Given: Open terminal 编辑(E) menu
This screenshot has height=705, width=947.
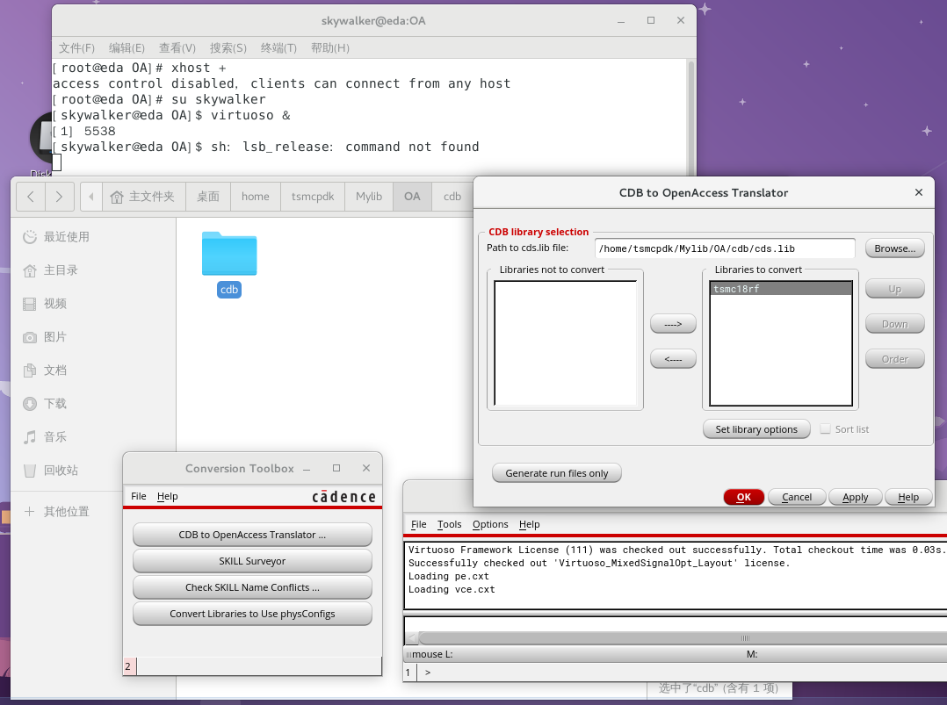Looking at the screenshot, I should click(x=127, y=47).
